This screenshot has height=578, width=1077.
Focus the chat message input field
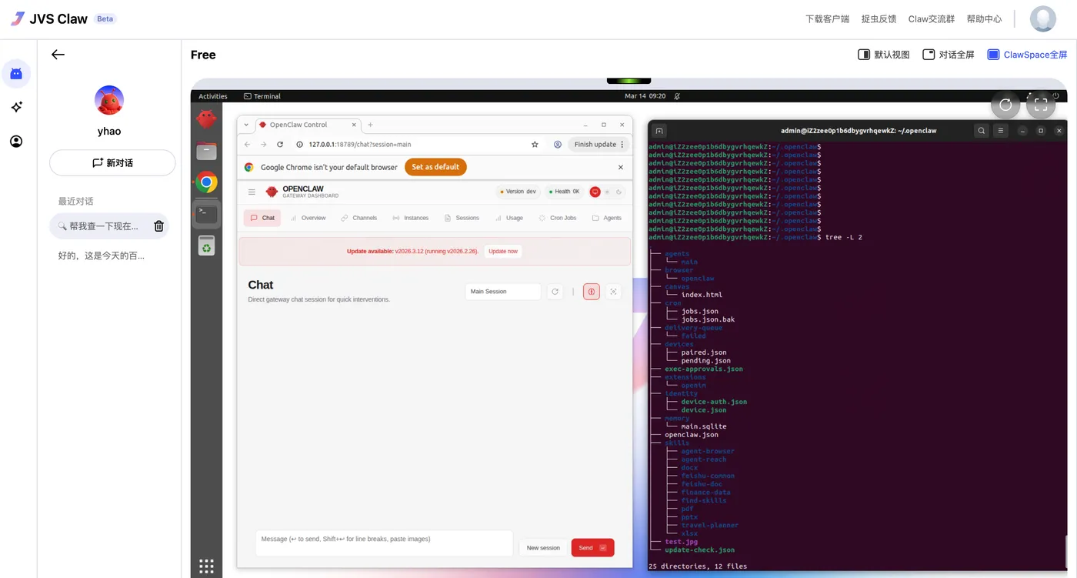(384, 543)
